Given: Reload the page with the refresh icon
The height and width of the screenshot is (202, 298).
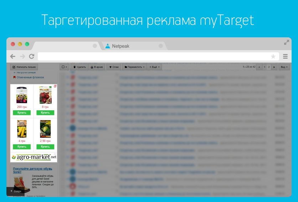Looking at the screenshot, I should coord(32,56).
